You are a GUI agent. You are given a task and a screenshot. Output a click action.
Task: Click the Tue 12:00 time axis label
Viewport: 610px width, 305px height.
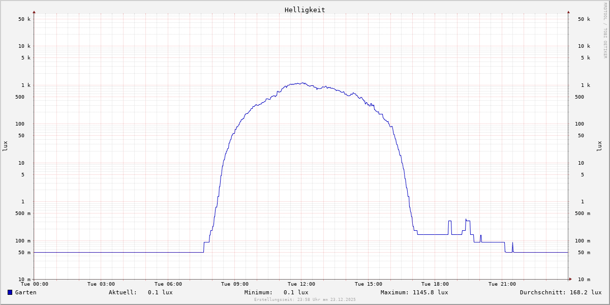301,284
